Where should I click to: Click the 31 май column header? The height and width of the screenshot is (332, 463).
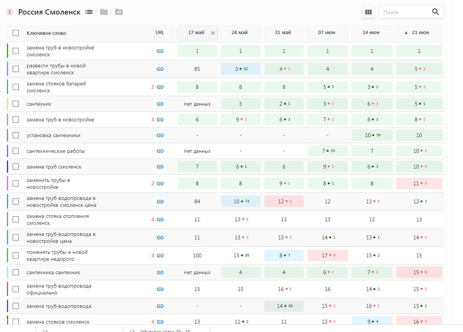tap(283, 33)
